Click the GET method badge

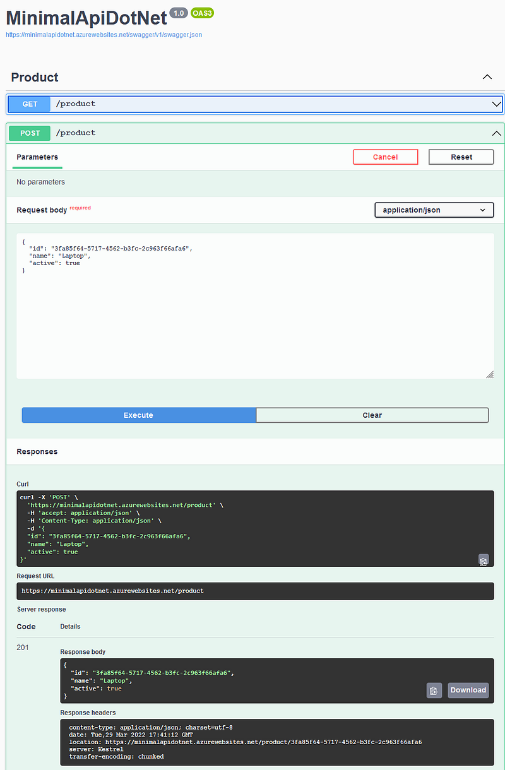click(x=30, y=104)
